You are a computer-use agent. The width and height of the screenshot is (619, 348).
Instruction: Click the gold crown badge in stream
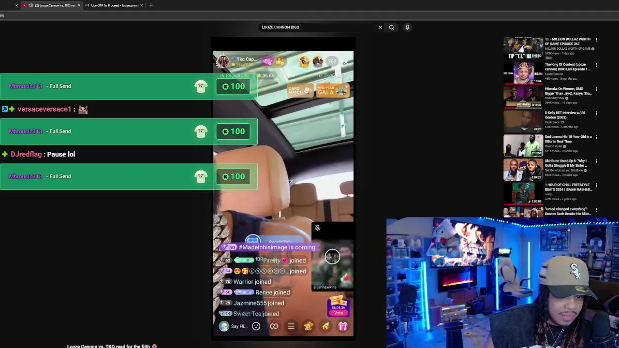click(280, 61)
